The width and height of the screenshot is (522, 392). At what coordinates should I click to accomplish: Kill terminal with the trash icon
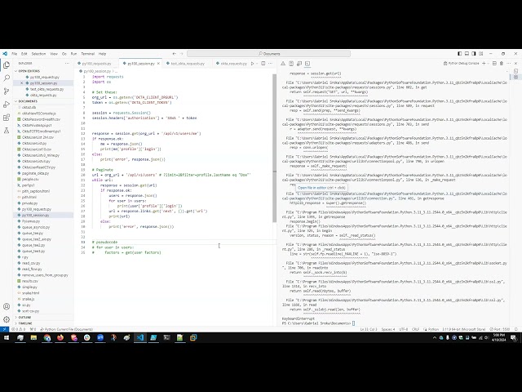(502, 64)
